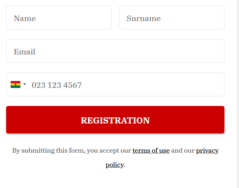Select the Surname text field
239x188 pixels.
tap(172, 18)
